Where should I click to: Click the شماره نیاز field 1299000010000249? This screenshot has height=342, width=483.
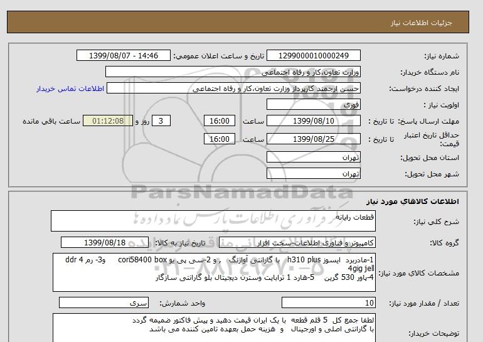click(x=313, y=55)
